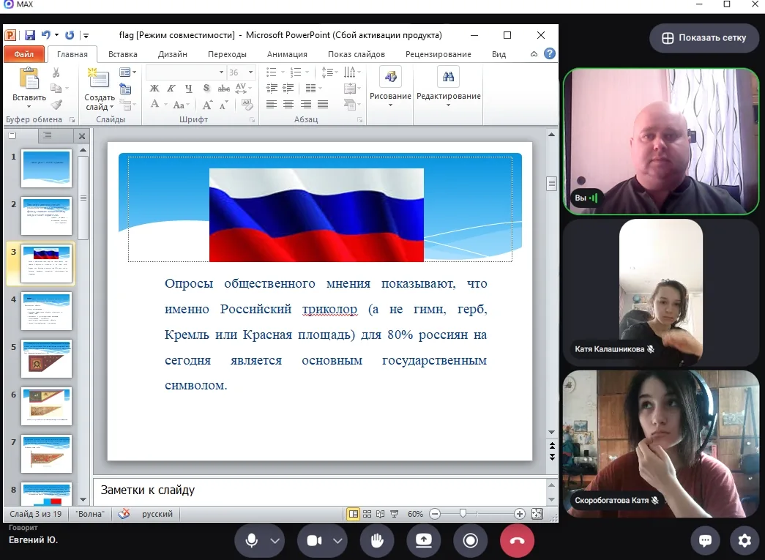Click in the Заметки к слайду notes field

tap(320, 490)
